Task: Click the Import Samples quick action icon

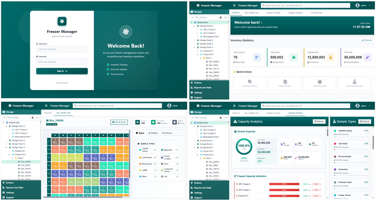Action: point(285,82)
